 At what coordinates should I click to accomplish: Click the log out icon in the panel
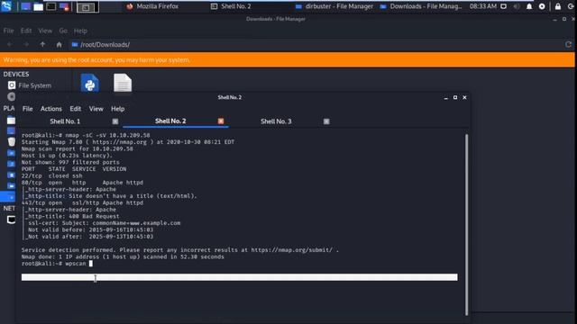coord(571,6)
